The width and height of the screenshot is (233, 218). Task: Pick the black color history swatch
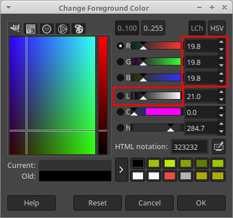click(138, 163)
